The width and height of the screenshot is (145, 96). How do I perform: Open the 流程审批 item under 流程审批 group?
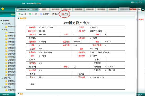[12, 27]
